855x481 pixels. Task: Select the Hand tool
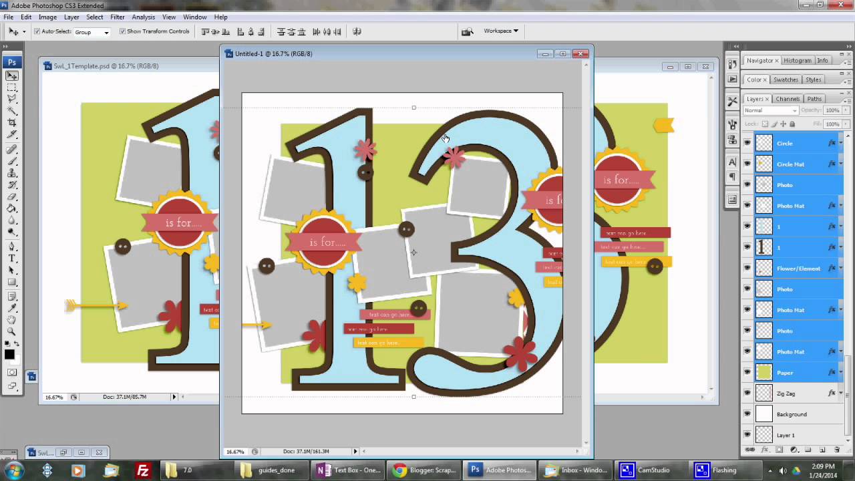(x=12, y=320)
